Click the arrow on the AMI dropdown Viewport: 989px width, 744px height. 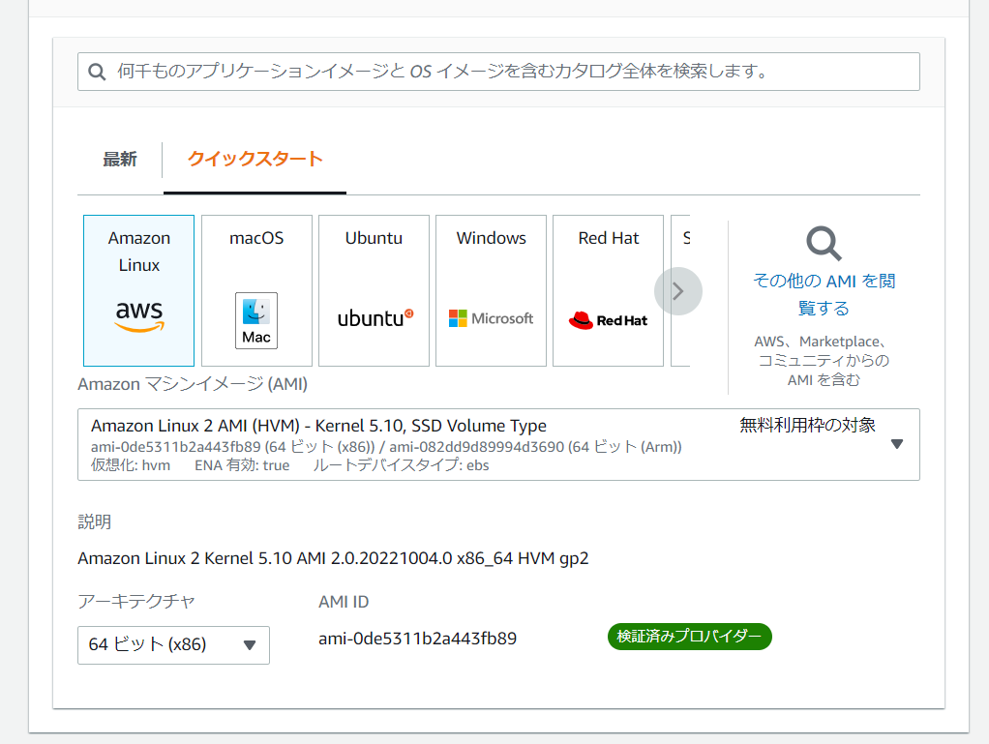point(896,444)
